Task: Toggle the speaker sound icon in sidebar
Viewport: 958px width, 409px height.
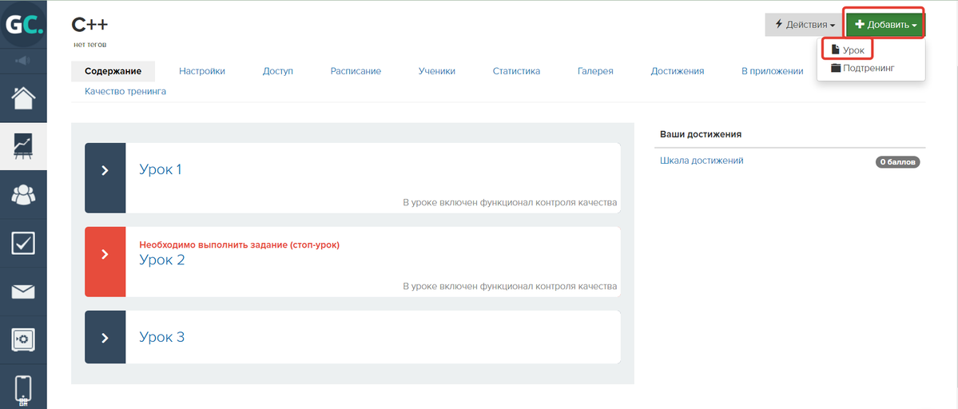Action: click(x=23, y=61)
